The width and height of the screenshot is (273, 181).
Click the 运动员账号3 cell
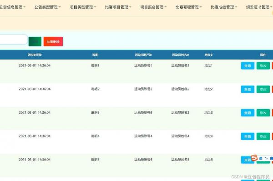click(143, 112)
